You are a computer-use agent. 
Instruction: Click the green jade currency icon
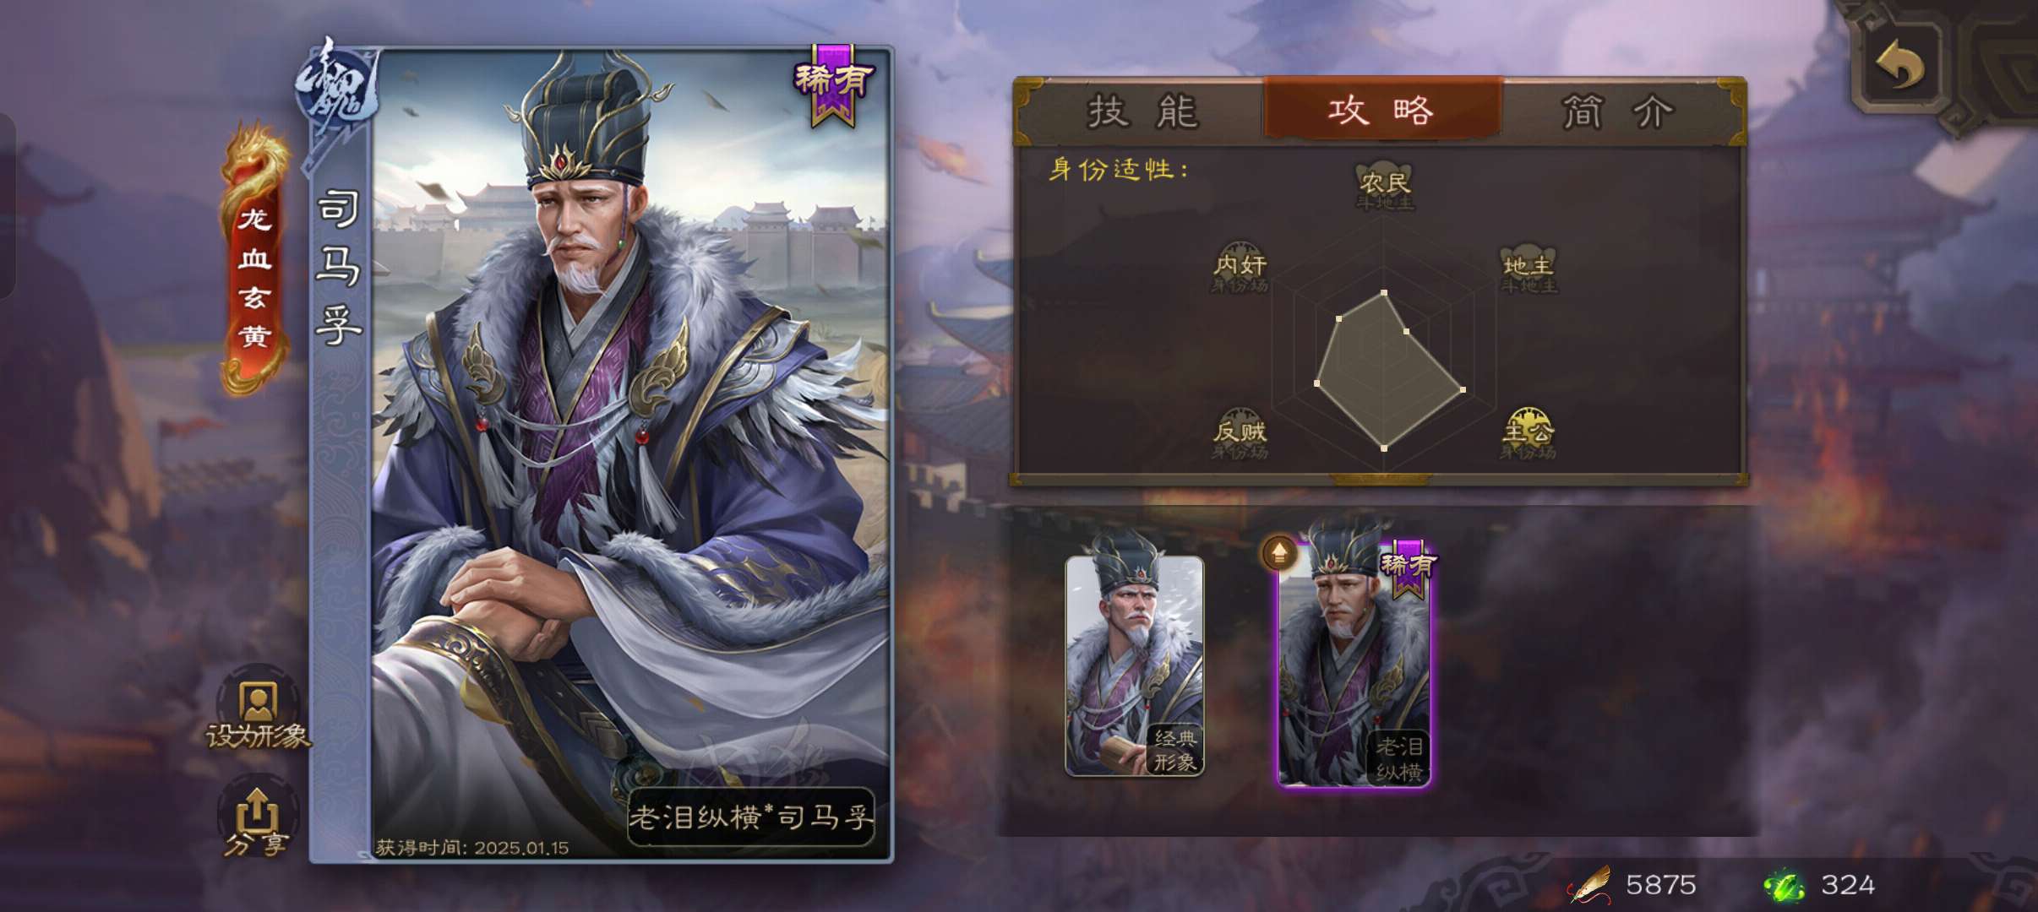point(1784,886)
